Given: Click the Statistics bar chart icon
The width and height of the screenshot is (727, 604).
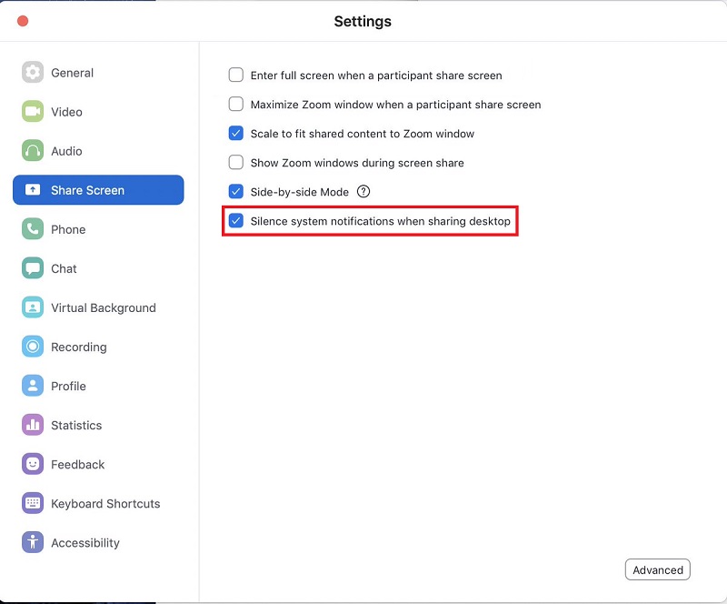Looking at the screenshot, I should point(33,425).
